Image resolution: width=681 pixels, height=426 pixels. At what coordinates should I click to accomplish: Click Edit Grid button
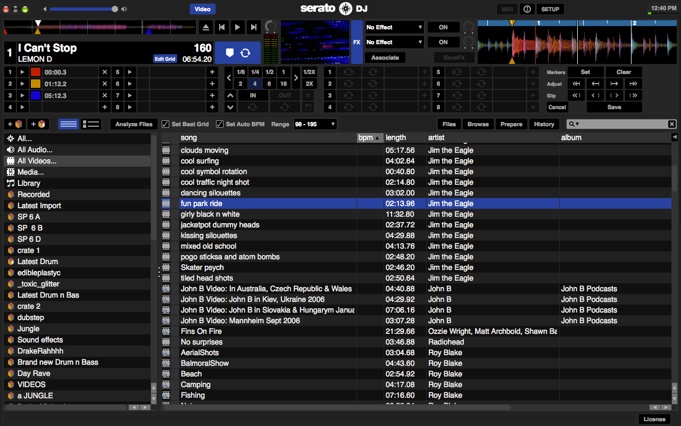[x=165, y=59]
